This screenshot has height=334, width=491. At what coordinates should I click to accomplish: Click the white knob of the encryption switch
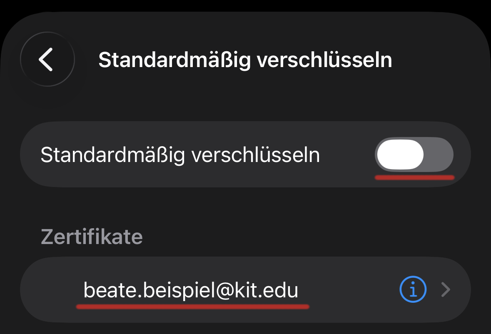point(400,155)
